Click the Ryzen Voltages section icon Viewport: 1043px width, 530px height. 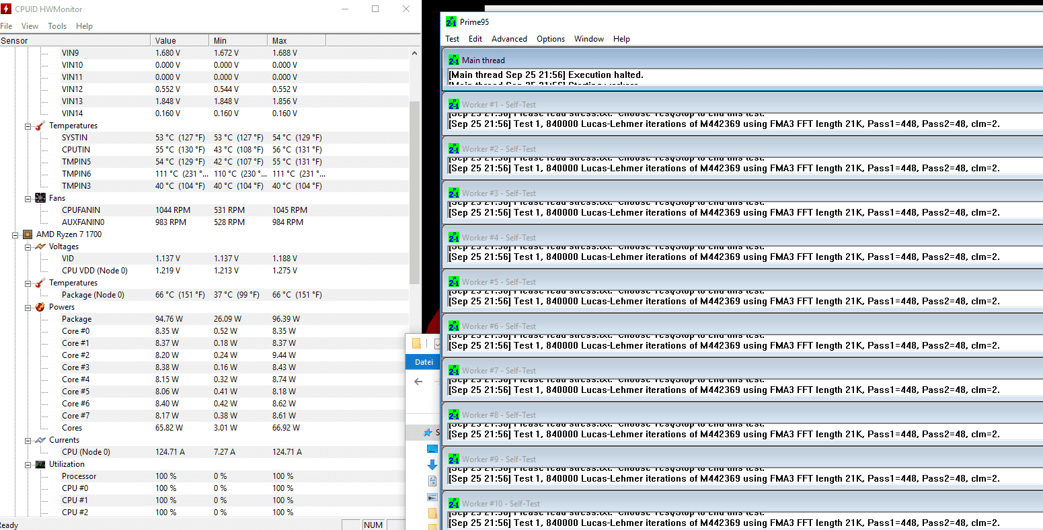(x=40, y=247)
